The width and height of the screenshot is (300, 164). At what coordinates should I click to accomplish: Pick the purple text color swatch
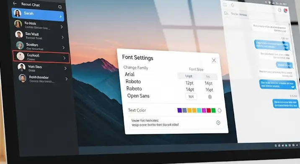tap(180, 110)
